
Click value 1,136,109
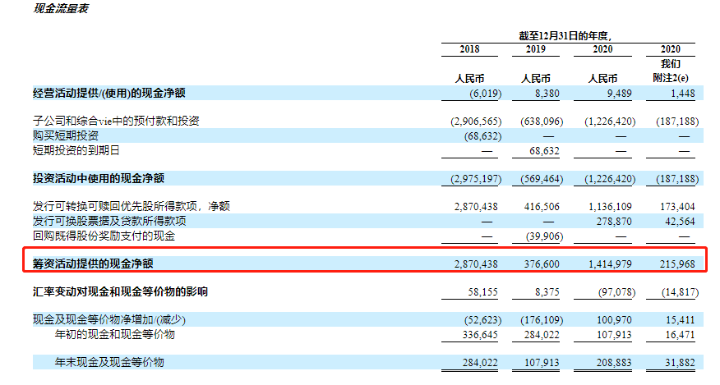tap(610, 207)
